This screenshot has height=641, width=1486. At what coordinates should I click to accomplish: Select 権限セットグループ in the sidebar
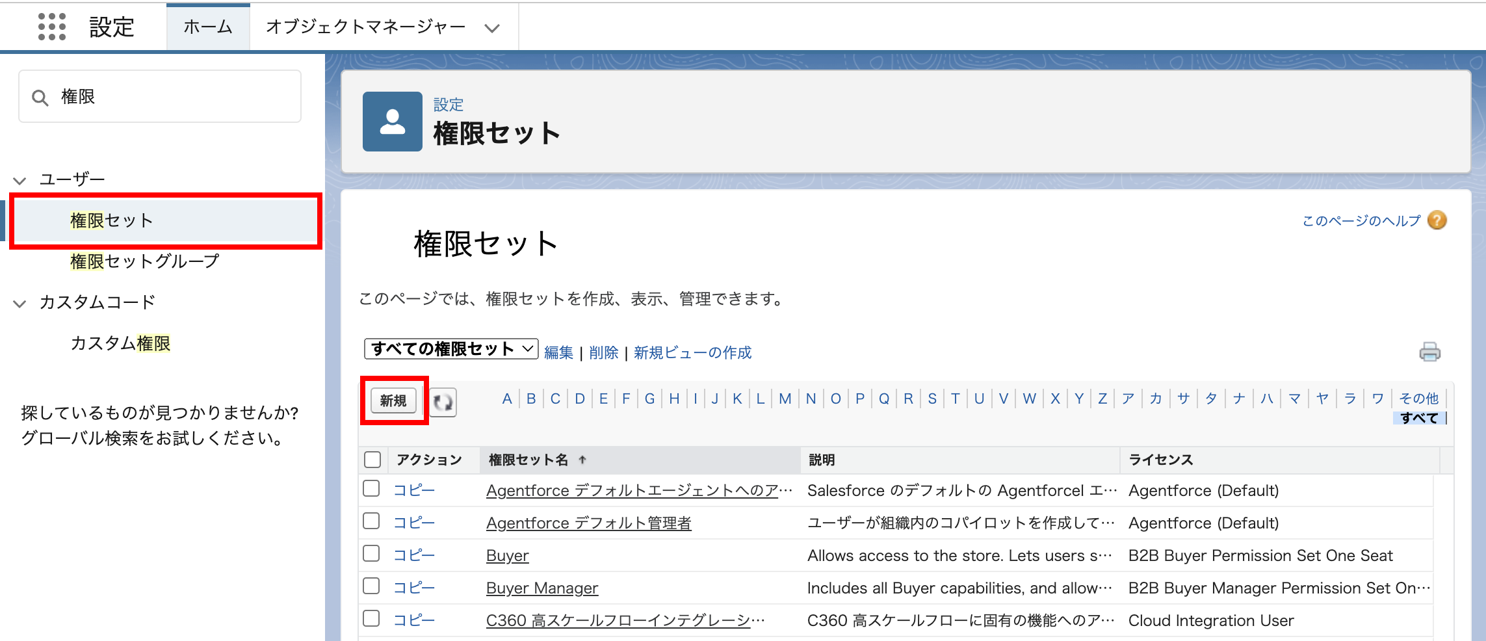(x=144, y=261)
